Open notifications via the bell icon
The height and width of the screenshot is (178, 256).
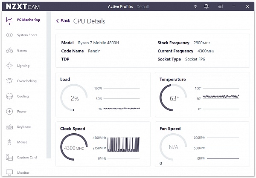pyautogui.click(x=207, y=6)
